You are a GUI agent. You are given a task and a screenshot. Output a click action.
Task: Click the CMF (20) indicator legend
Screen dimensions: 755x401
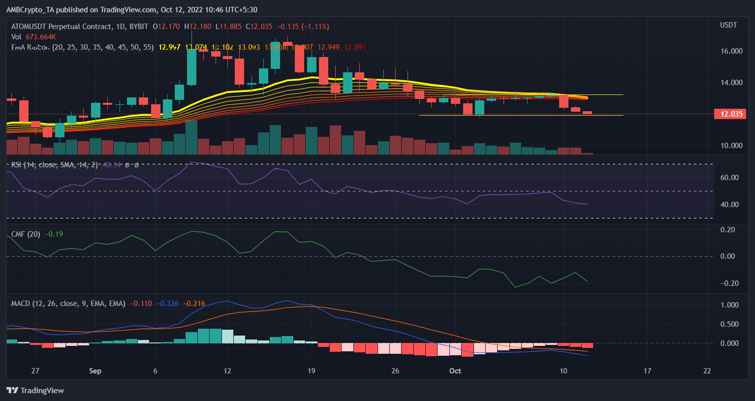click(26, 234)
